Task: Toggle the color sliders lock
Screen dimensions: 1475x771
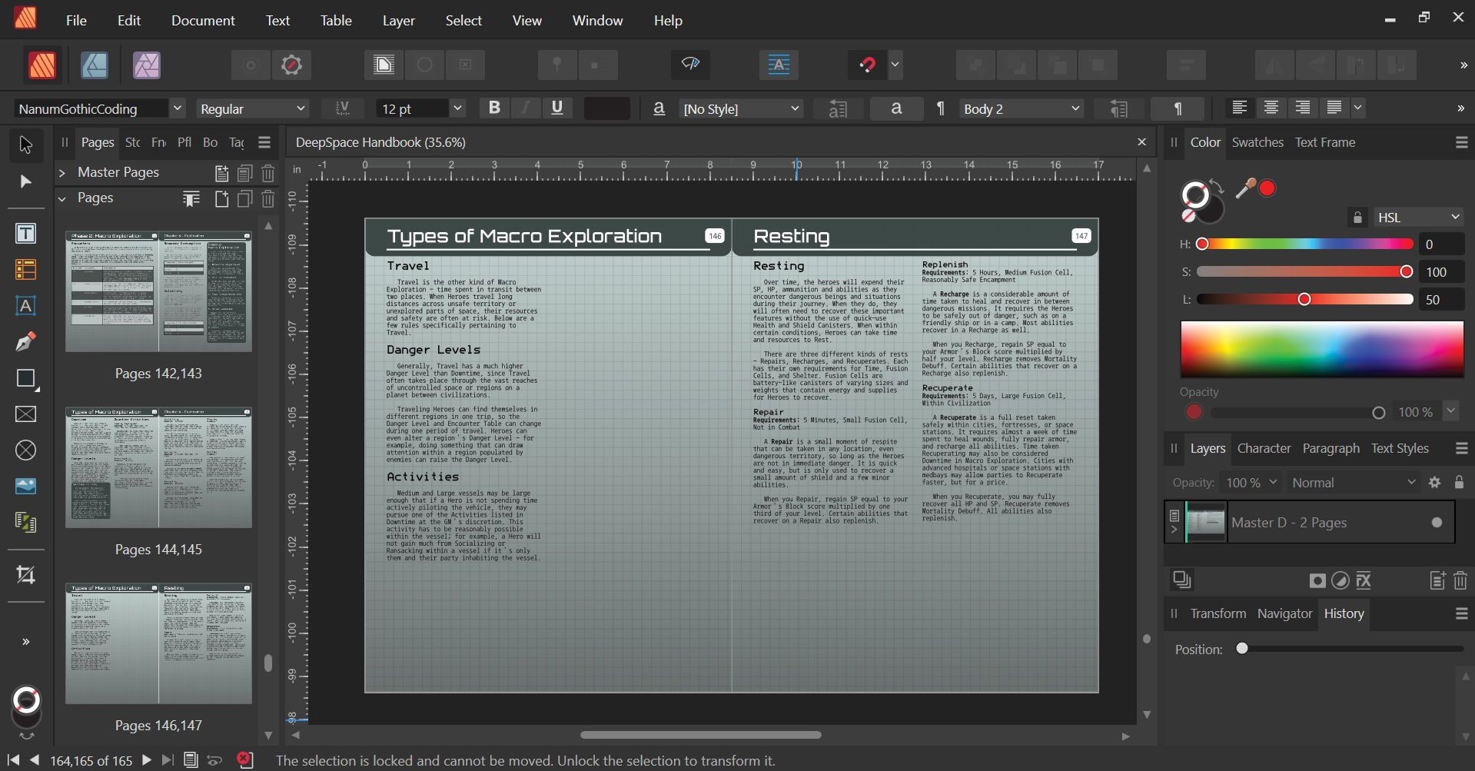Action: pos(1357,218)
